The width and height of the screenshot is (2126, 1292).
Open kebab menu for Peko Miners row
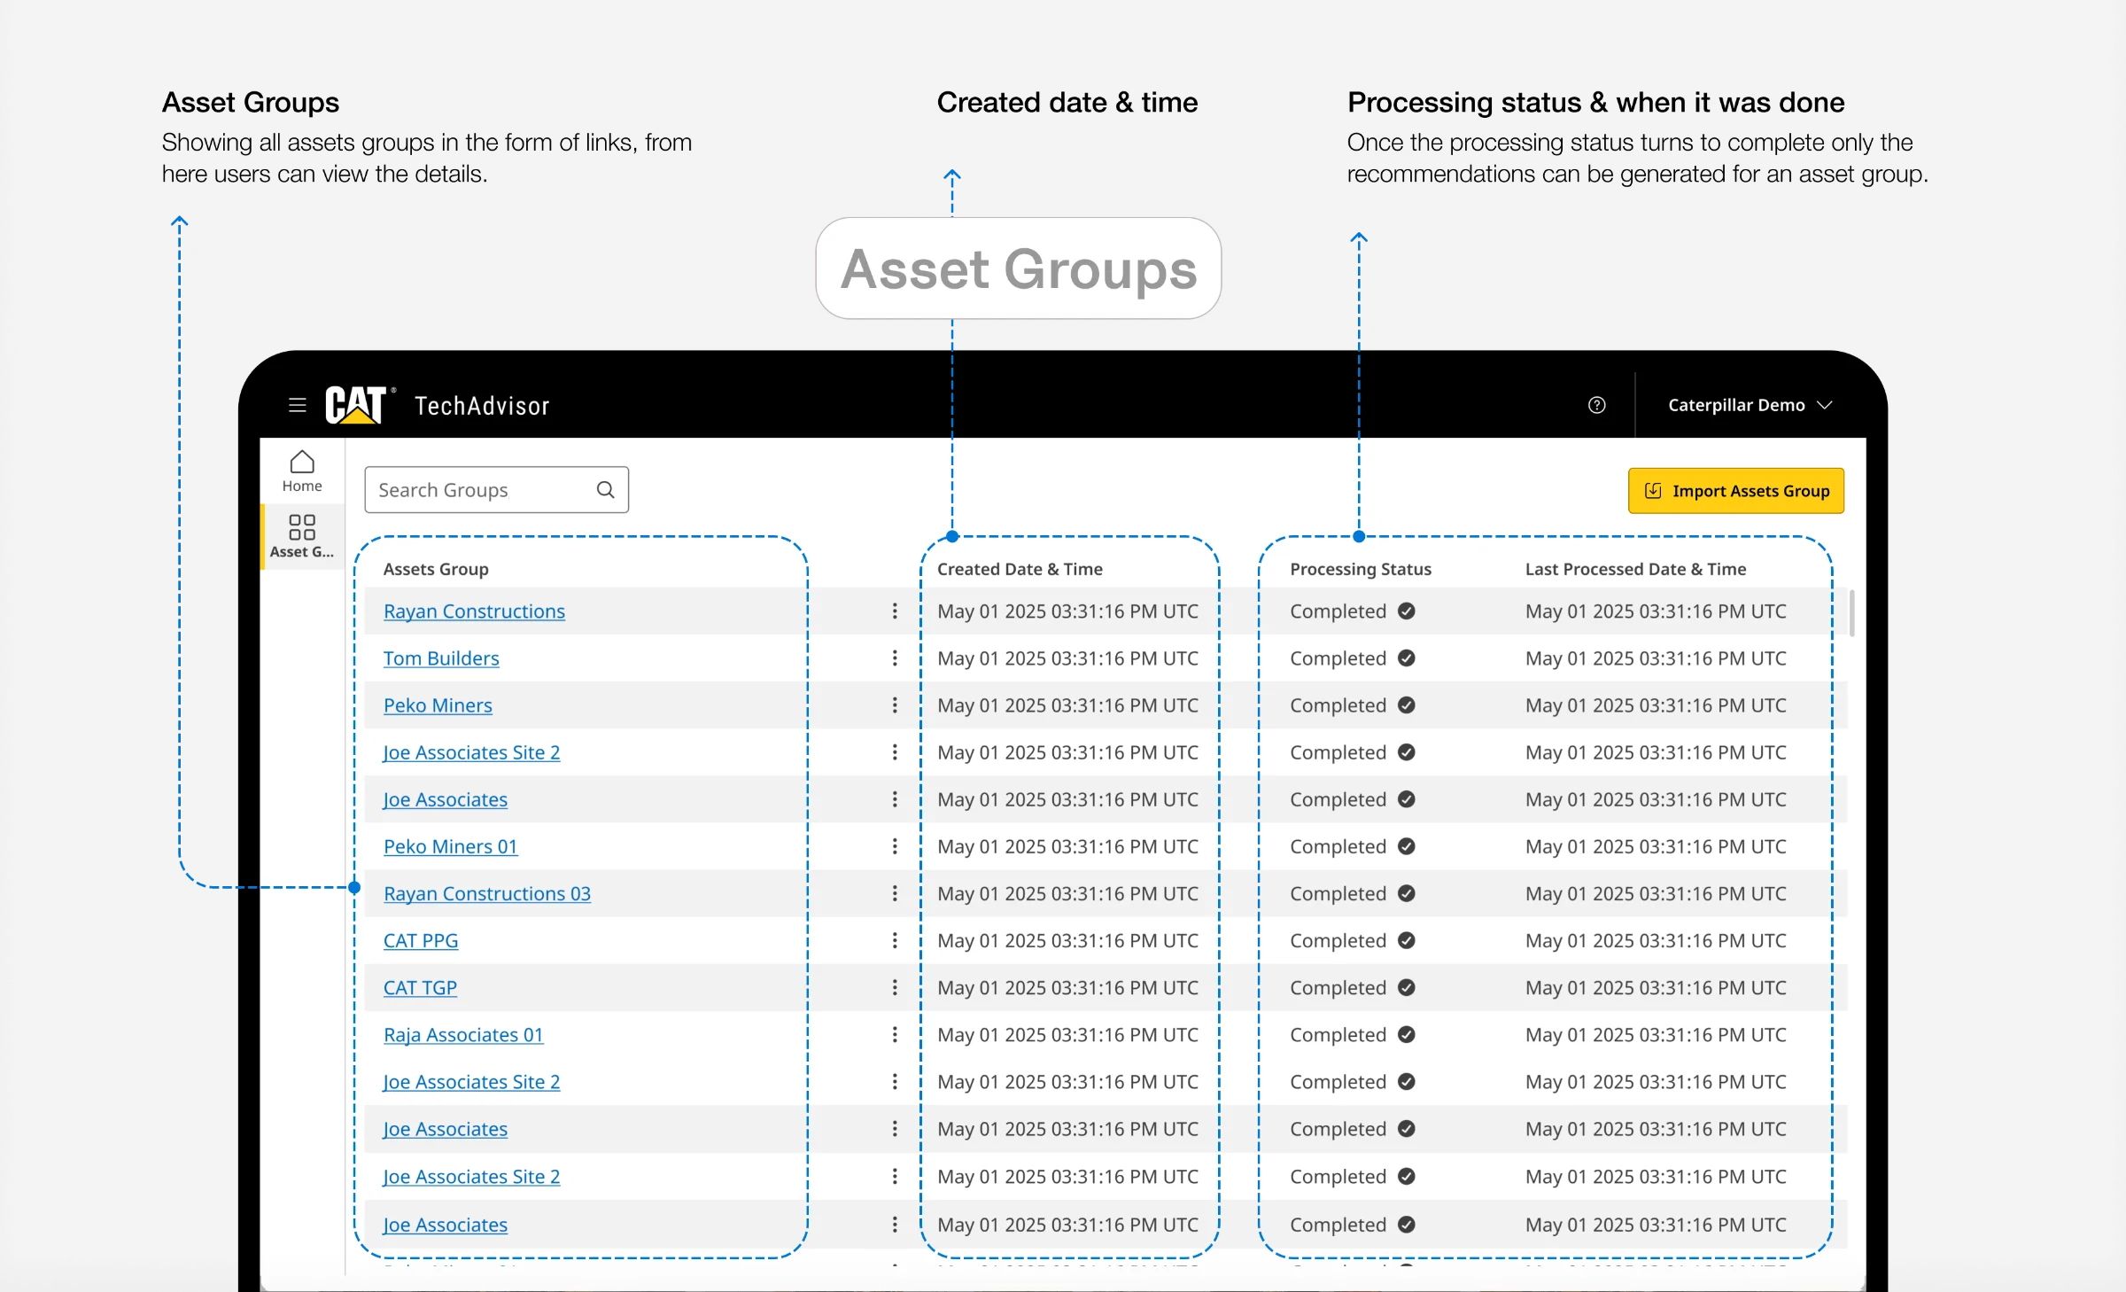(x=895, y=705)
